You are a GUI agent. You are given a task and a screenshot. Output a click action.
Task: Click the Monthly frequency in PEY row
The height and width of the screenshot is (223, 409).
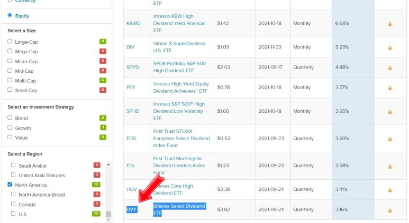click(302, 88)
